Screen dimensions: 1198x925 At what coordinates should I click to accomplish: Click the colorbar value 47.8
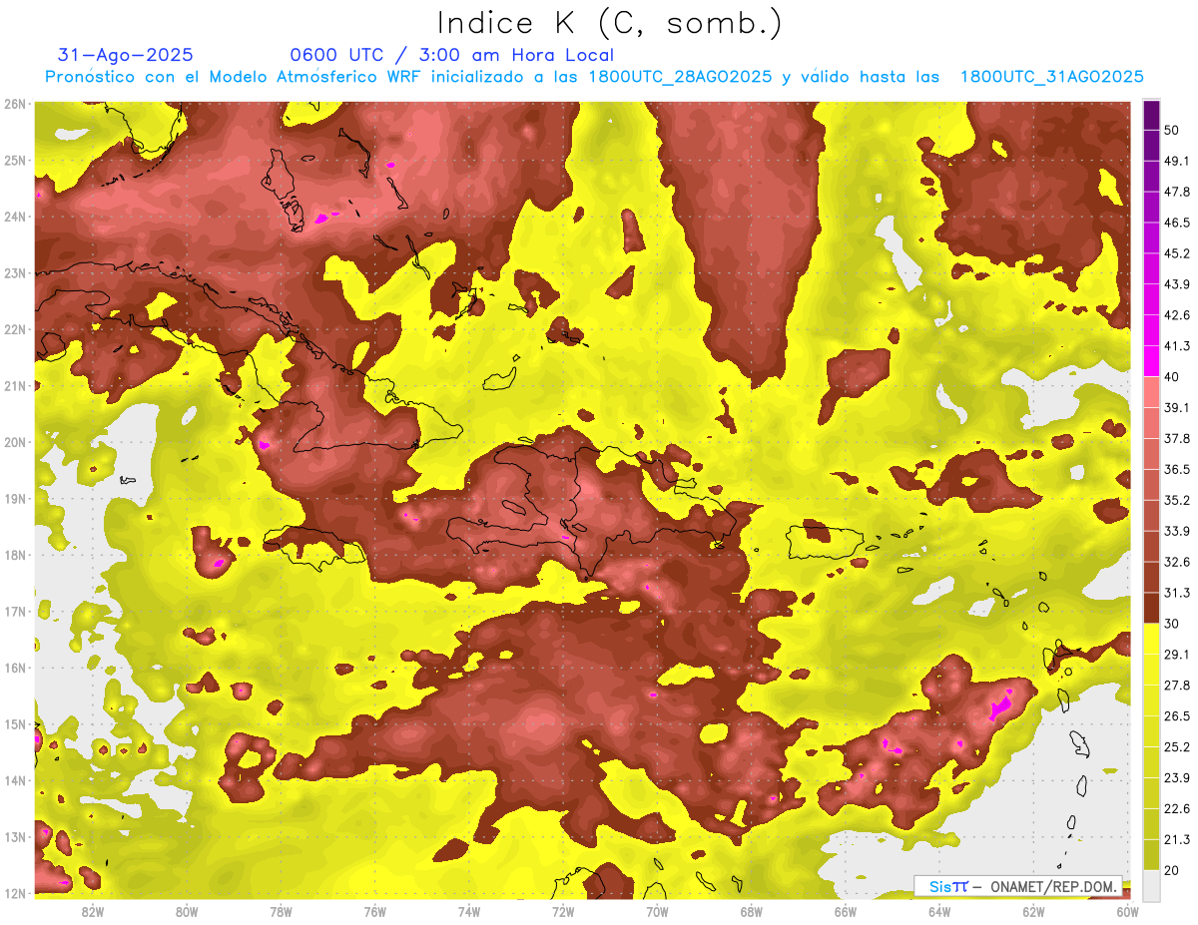click(x=1177, y=193)
